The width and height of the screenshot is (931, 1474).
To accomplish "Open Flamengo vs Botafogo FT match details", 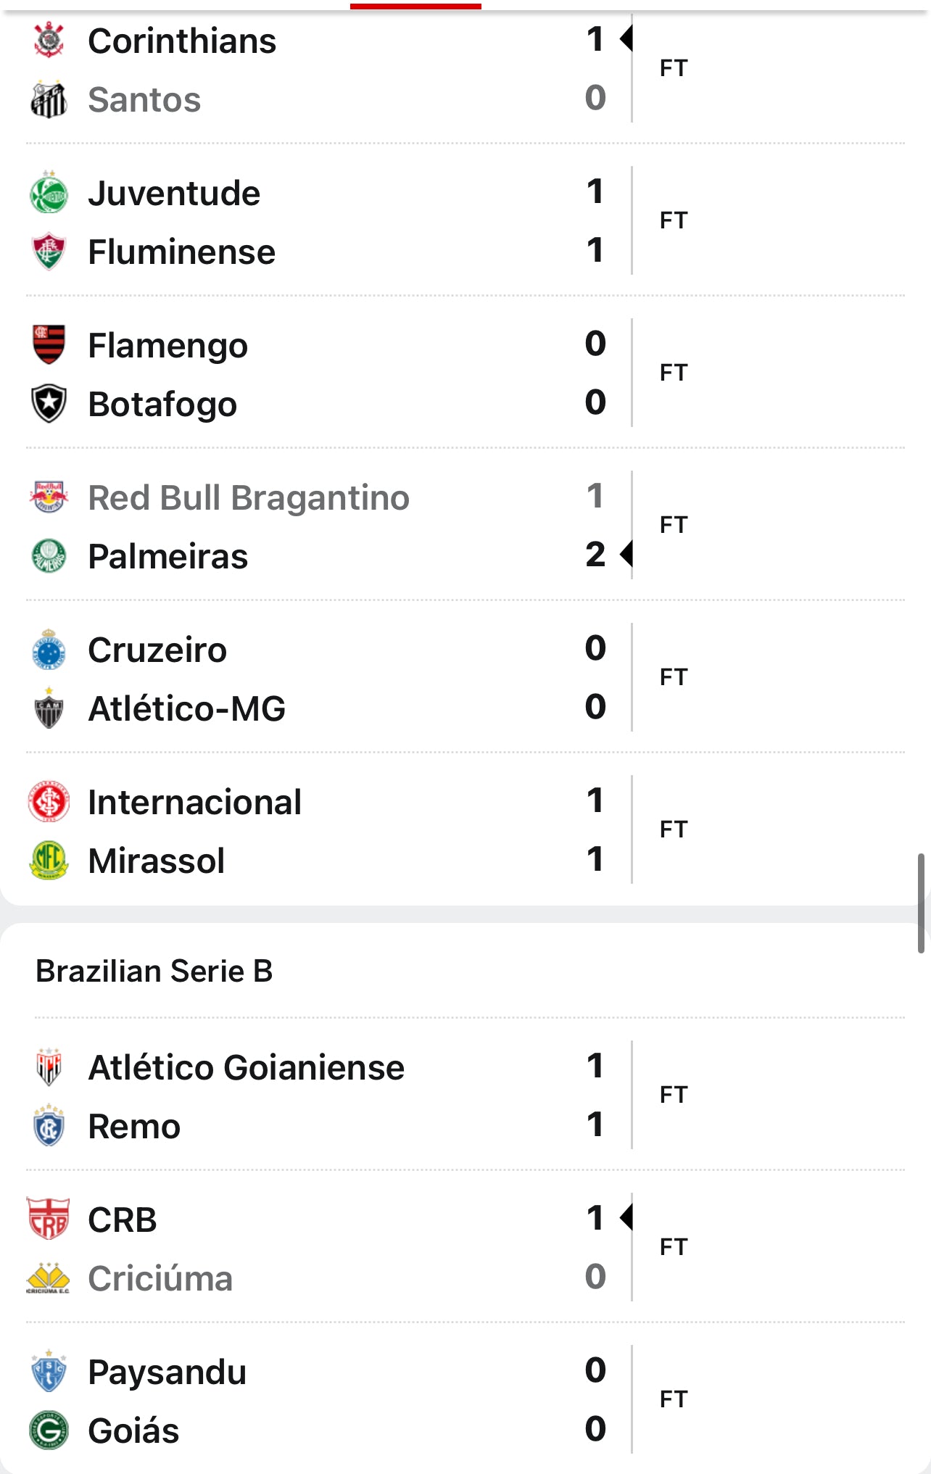I will click(465, 373).
